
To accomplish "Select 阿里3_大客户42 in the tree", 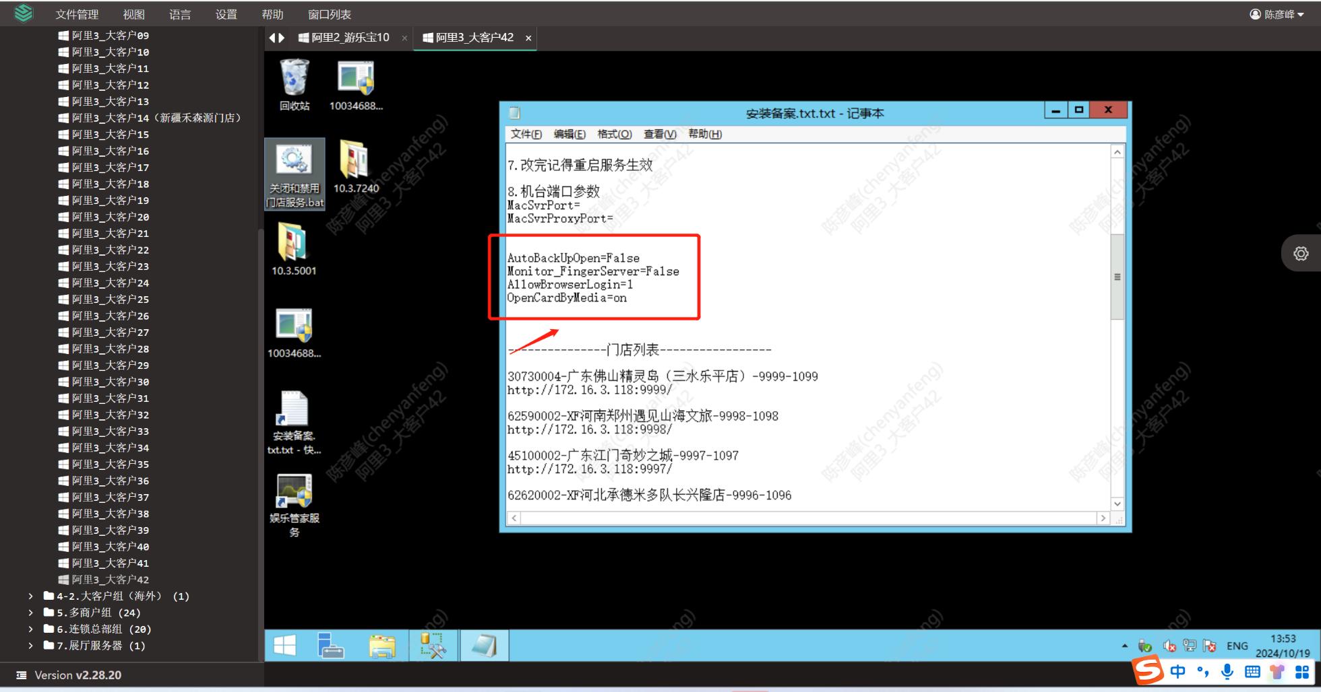I will (x=104, y=580).
